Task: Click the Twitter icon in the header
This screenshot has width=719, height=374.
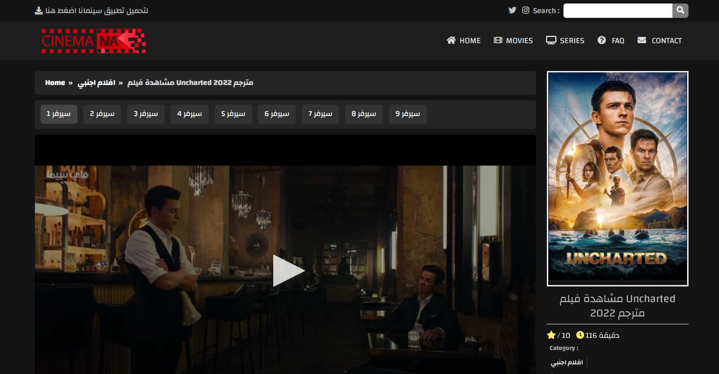Action: 512,10
